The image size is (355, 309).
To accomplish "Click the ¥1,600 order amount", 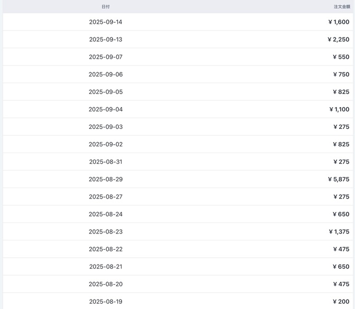I will 339,22.
